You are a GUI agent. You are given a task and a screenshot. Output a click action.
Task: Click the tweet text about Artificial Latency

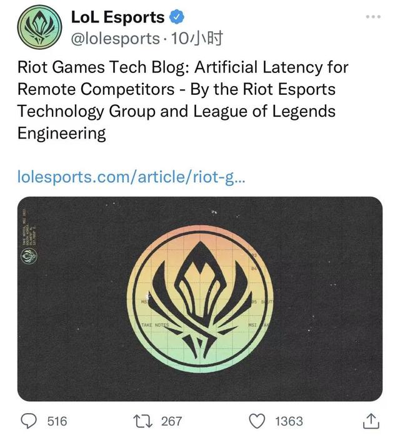click(x=182, y=100)
